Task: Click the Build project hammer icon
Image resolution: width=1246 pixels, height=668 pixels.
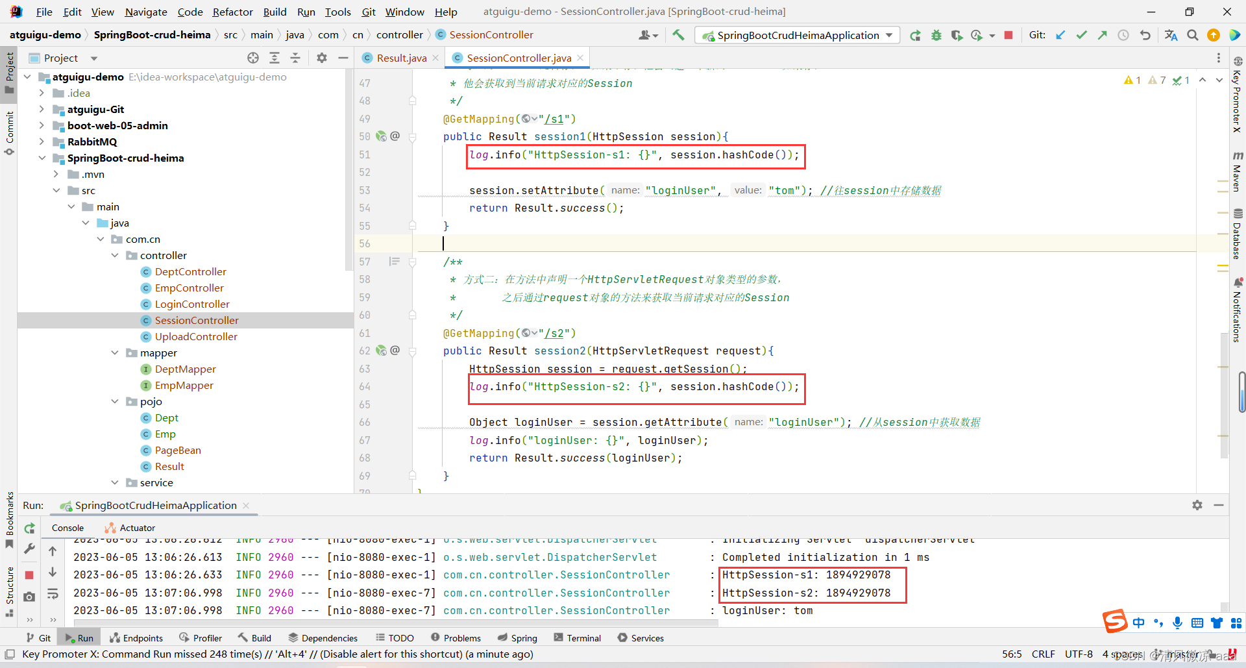Action: click(678, 35)
